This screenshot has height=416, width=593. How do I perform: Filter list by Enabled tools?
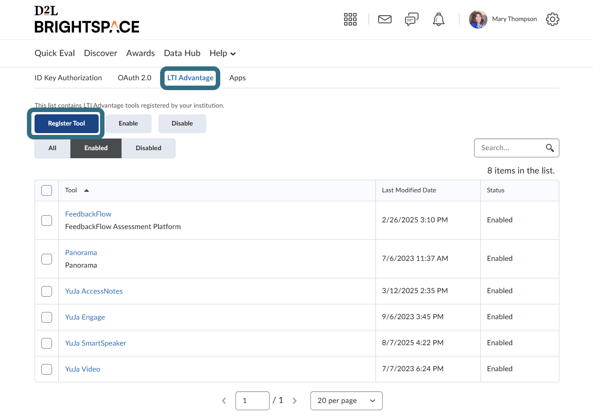click(x=96, y=148)
